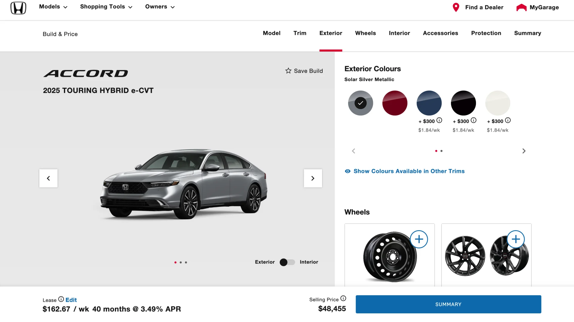The width and height of the screenshot is (574, 322).
Task: Add the black steel wheel with plus icon
Action: 419,239
